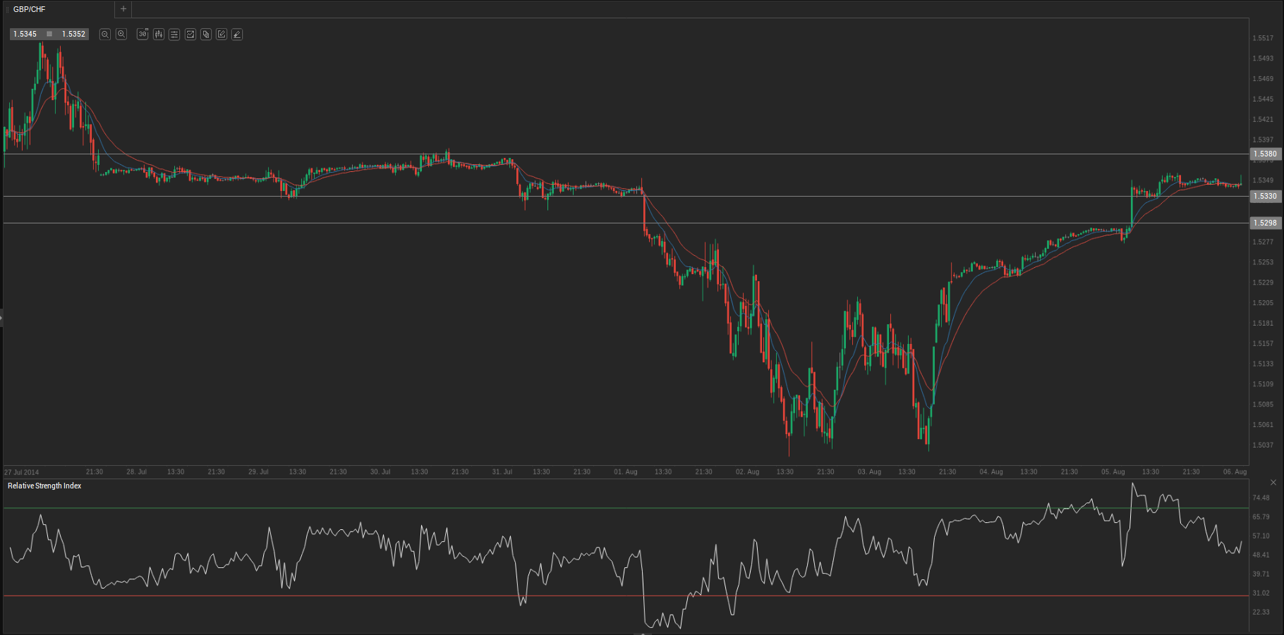The image size is (1284, 635).
Task: Select the 1.5330 horizontal line label
Action: pyautogui.click(x=1265, y=196)
